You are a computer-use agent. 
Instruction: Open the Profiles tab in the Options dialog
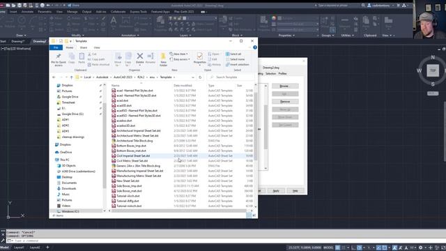coord(282,73)
